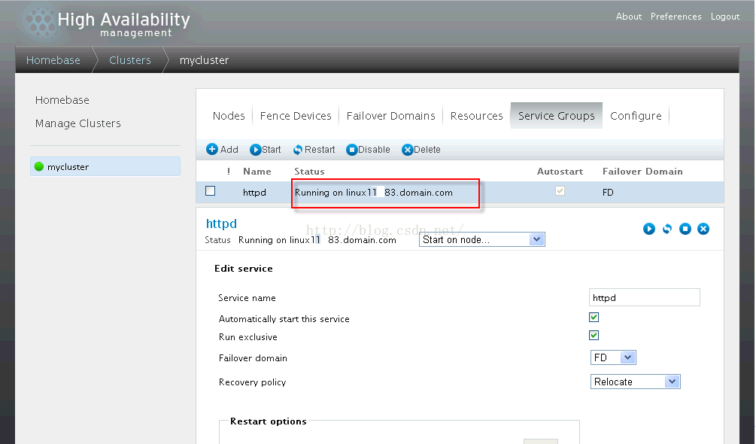Click the Logout link
The height and width of the screenshot is (444, 756).
tap(725, 17)
